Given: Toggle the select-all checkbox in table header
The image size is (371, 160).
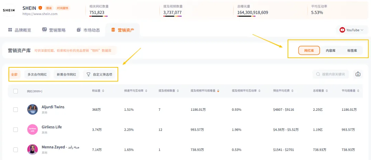Looking at the screenshot, I should (x=15, y=91).
